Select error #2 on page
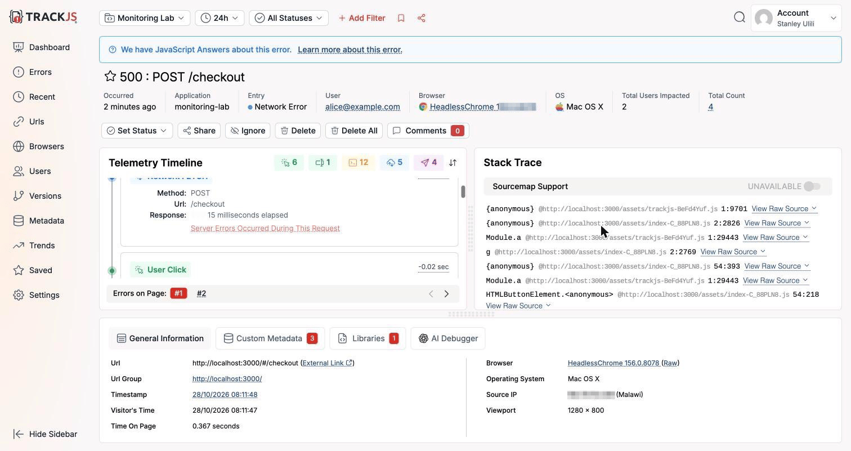 tap(201, 294)
